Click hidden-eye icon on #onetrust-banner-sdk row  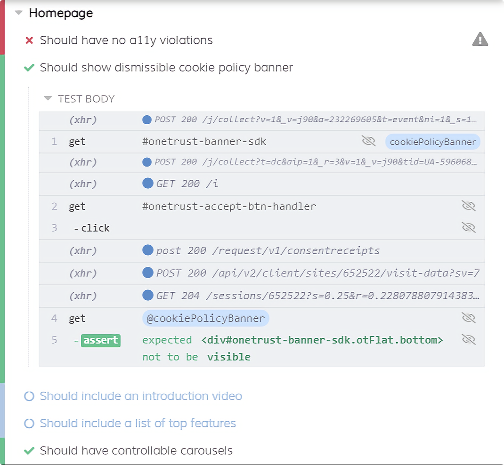click(368, 142)
